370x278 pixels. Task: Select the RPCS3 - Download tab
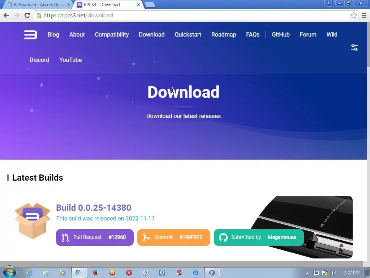[108, 5]
